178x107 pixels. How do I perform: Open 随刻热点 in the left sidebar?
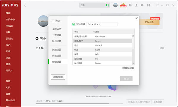pyautogui.click(x=10, y=100)
